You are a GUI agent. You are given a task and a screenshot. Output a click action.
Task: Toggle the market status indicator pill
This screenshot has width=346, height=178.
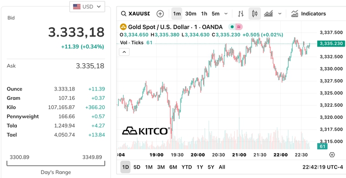tap(235, 27)
